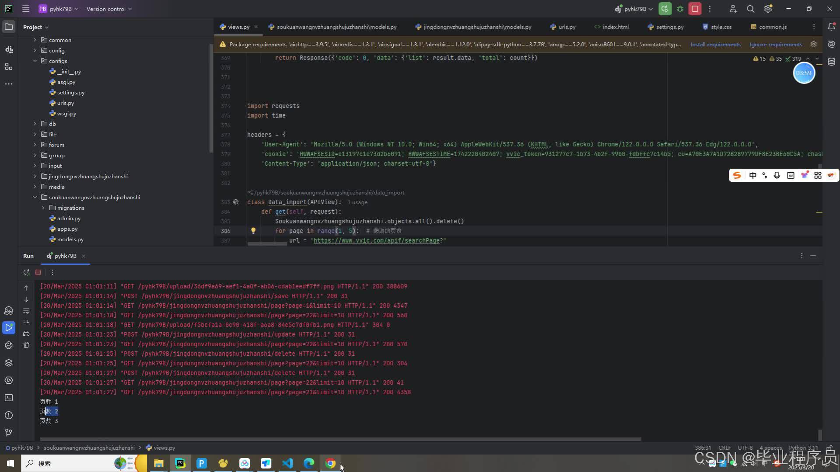
Task: Click the Debug bug icon
Action: click(x=680, y=9)
